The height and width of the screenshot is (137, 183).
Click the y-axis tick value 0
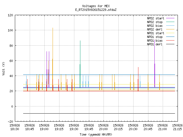pos(12,106)
